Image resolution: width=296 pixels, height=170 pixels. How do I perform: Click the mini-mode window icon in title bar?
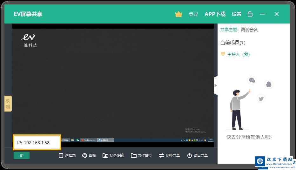tap(250, 14)
